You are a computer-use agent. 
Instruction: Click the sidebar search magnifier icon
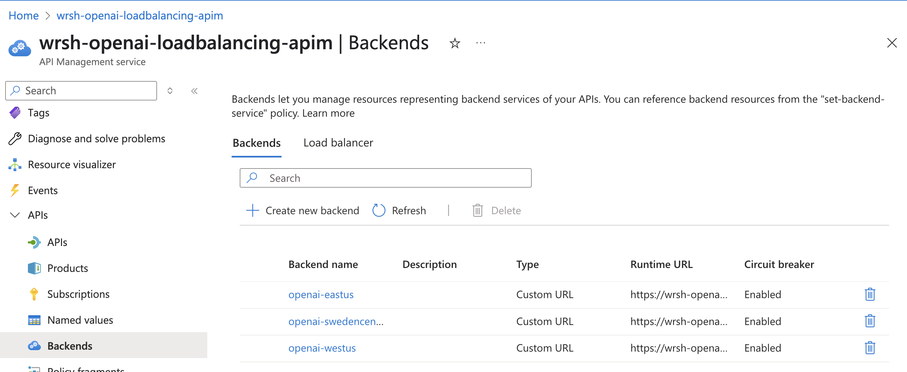(15, 90)
